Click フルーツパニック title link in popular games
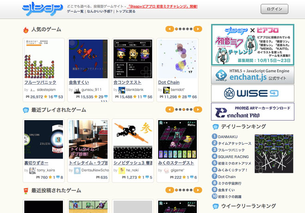 pyautogui.click(x=40, y=82)
